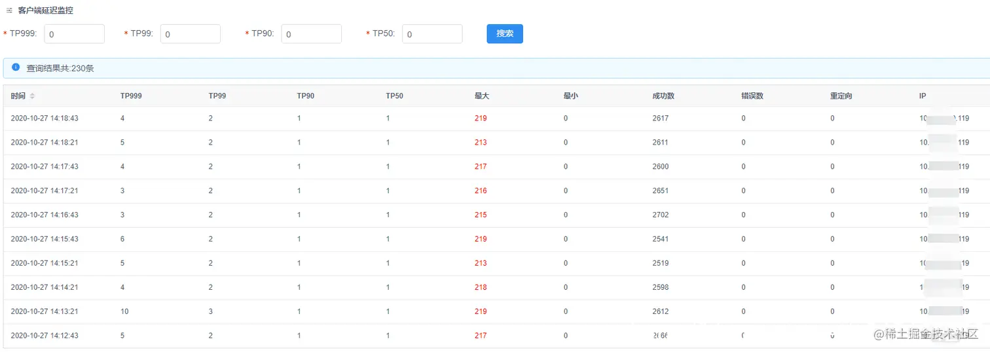
Task: Click success count 2519
Action: (x=661, y=264)
